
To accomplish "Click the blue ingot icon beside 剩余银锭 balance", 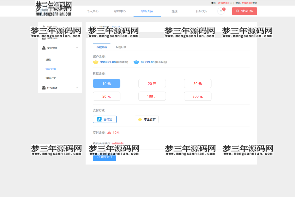I will pyautogui.click(x=136, y=62).
